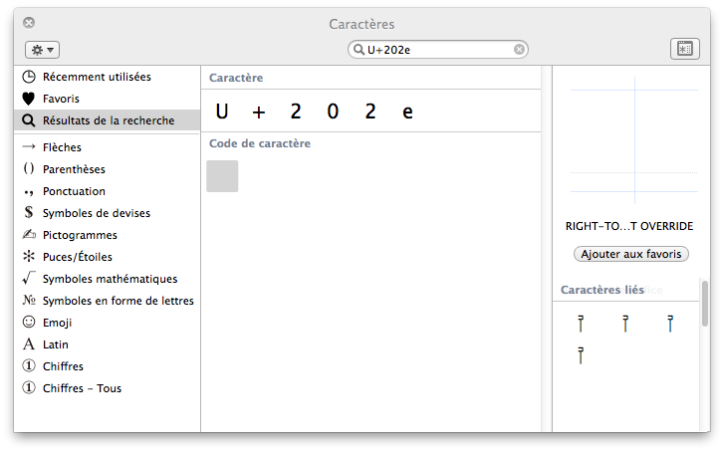Image resolution: width=724 pixels, height=452 pixels.
Task: Select Résultats de la recherche item
Action: coord(108,120)
